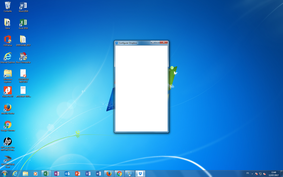Viewport: 283px width, 177px height.
Task: Open the Revo Uninstaller desktop shortcut
Action: (23, 57)
